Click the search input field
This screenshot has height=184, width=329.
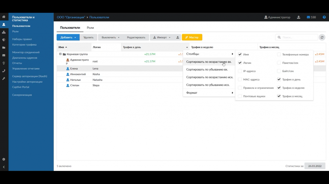coord(297,37)
